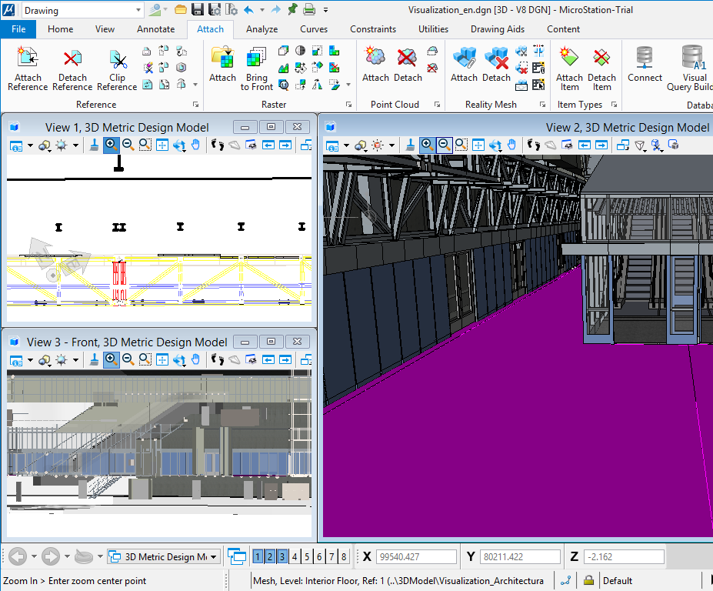Expand the Item Types group dialog launcher
This screenshot has height=591, width=713.
[x=614, y=105]
